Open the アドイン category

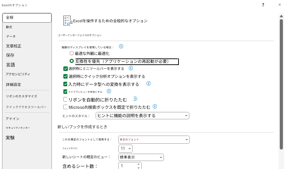(27, 119)
